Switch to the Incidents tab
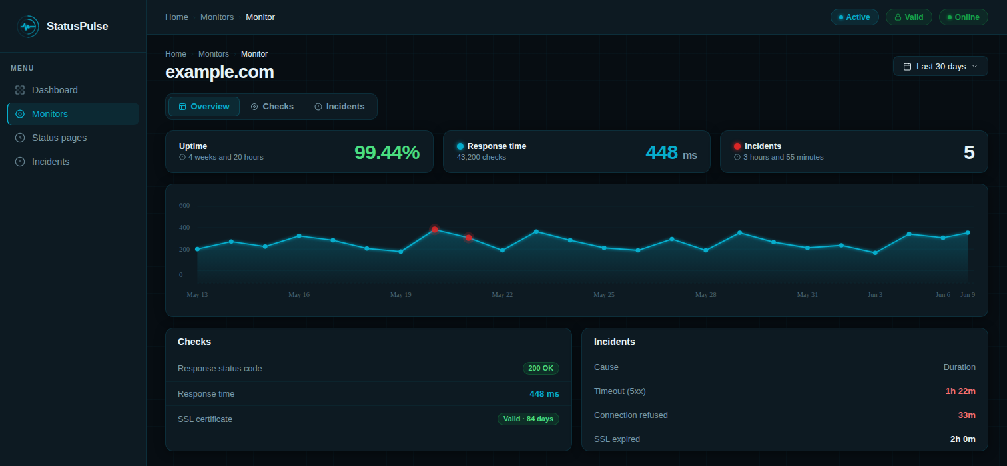This screenshot has height=466, width=1007. click(x=340, y=107)
